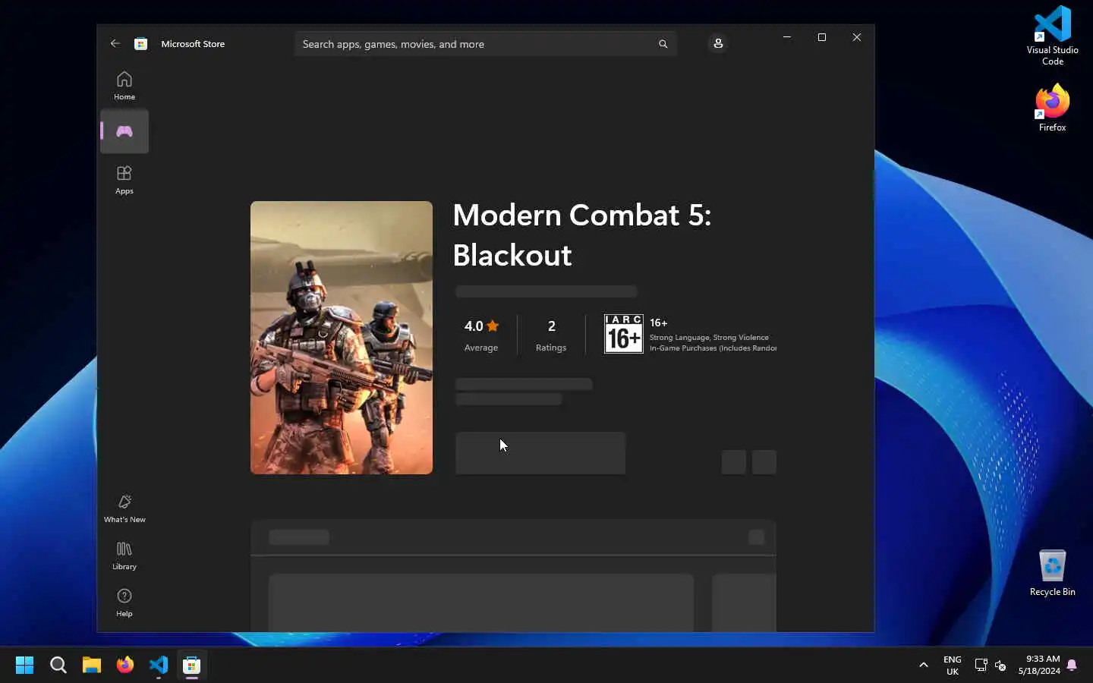The image size is (1093, 683).
Task: Switch to Visual Studio Code in taskbar
Action: pos(158,665)
